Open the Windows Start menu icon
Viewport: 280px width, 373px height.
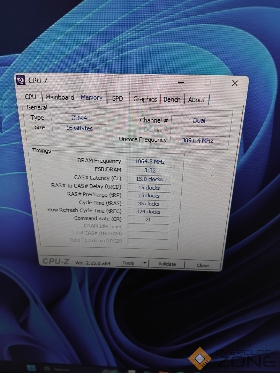31,368
